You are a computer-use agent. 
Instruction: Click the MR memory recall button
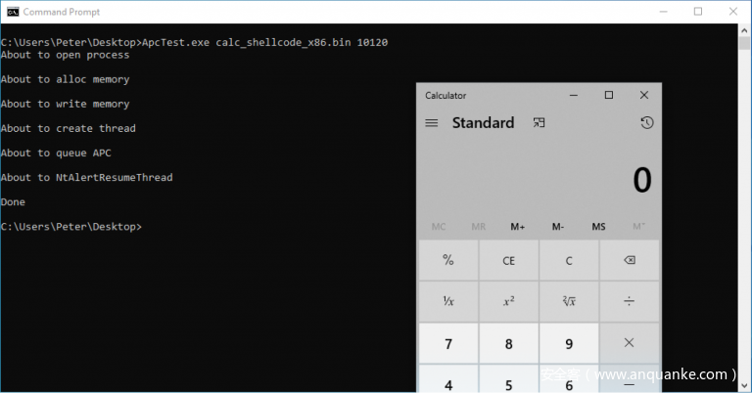point(478,227)
